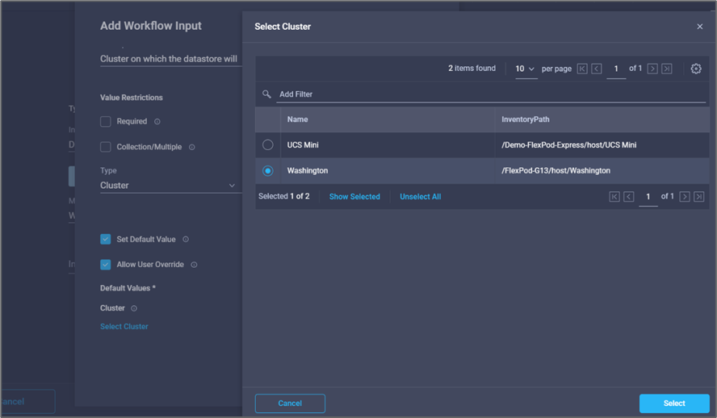
Task: Uncheck Set Default Value checkbox
Action: [x=106, y=240]
